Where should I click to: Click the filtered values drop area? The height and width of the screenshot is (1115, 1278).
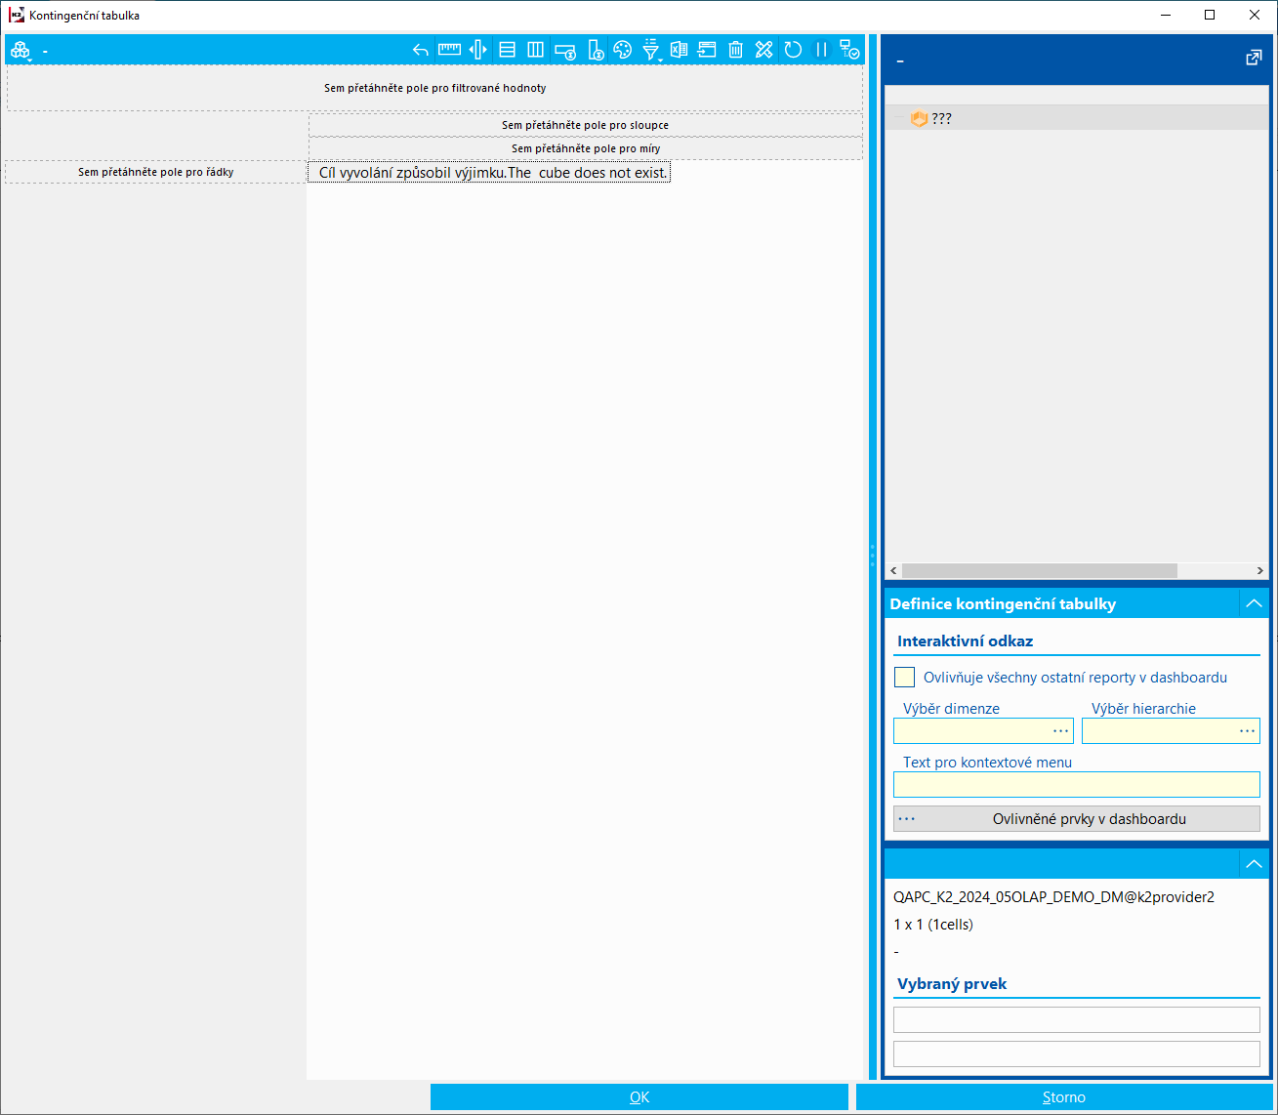pos(435,88)
